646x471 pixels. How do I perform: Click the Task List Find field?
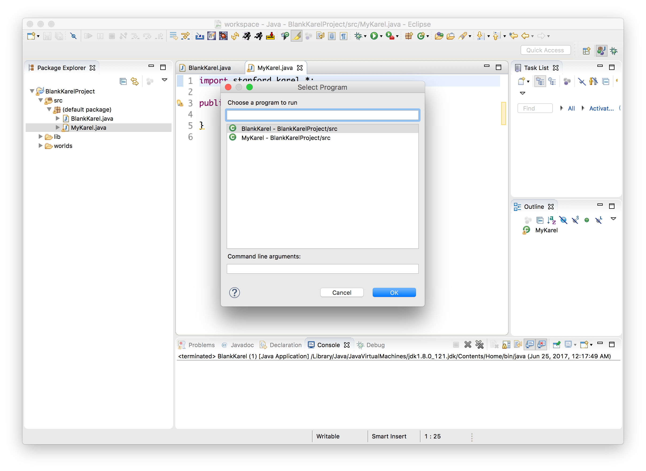(x=535, y=108)
